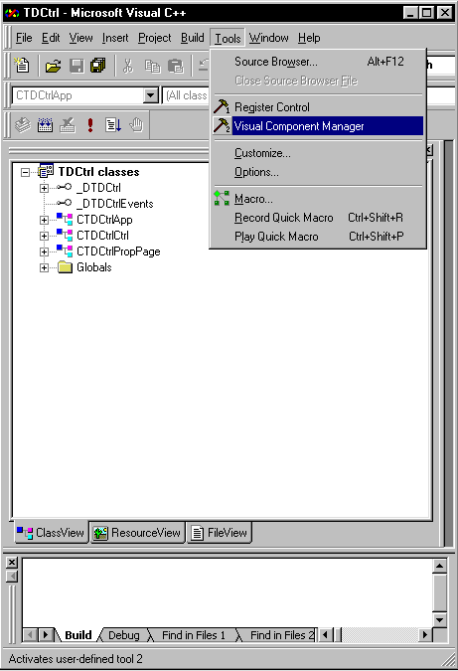Open the Window menu
The height and width of the screenshot is (671, 458).
(x=269, y=38)
